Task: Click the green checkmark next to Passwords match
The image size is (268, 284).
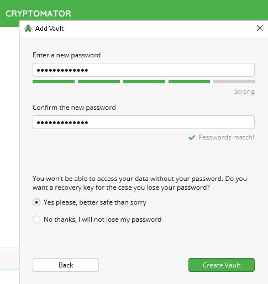Action: coord(192,137)
